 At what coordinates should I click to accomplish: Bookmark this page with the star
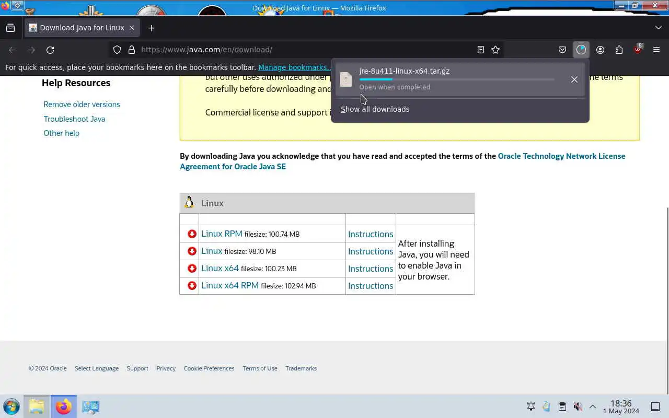point(495,50)
